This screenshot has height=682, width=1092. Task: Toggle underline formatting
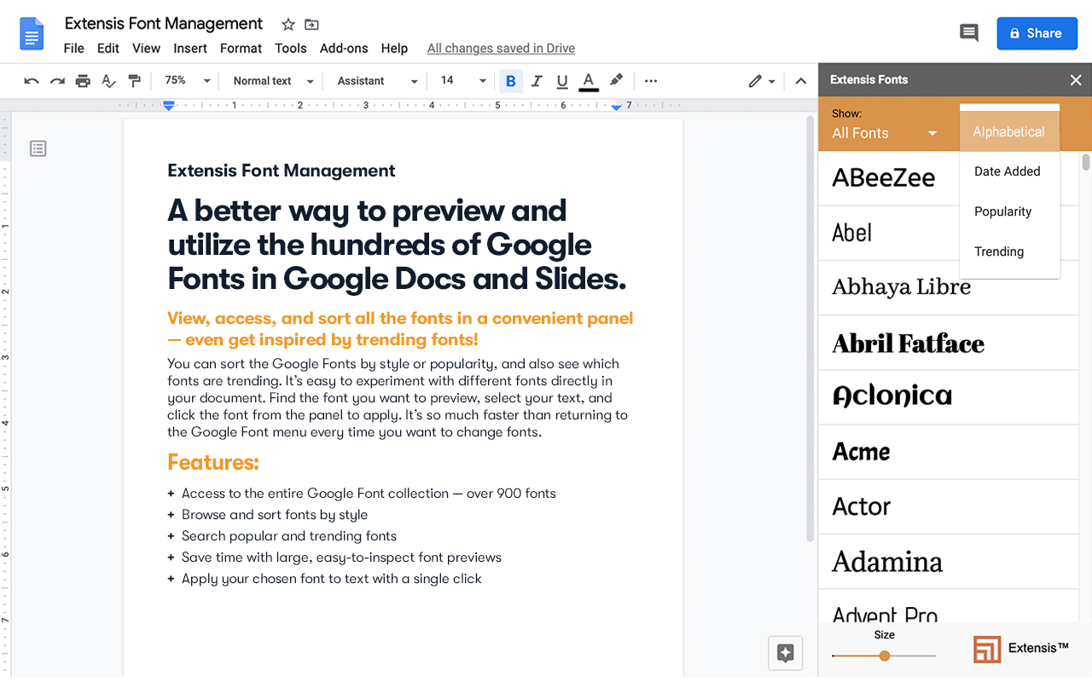(x=562, y=81)
